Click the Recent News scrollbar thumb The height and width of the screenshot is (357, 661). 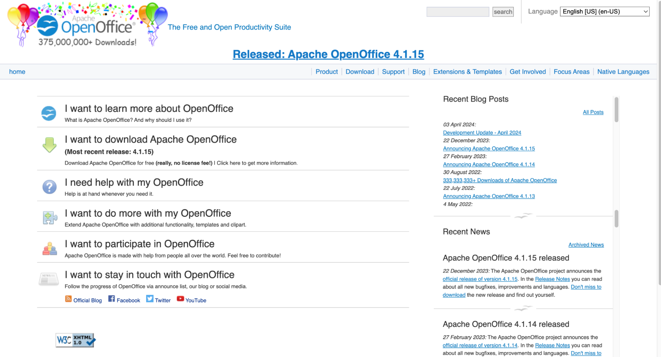[x=616, y=219]
